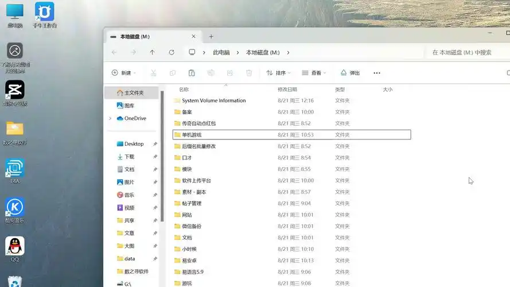The image size is (510, 287).
Task: Click chevron before 此电脑 in address bar
Action: coord(204,53)
